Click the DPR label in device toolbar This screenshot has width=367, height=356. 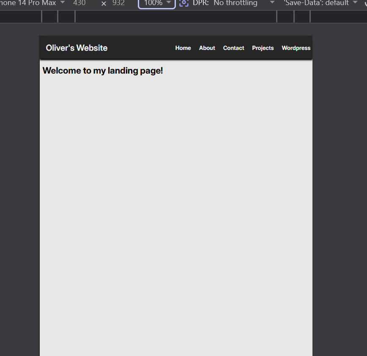(x=200, y=3)
